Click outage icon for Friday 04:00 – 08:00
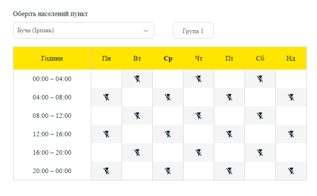This screenshot has width=317, height=196. click(x=229, y=97)
